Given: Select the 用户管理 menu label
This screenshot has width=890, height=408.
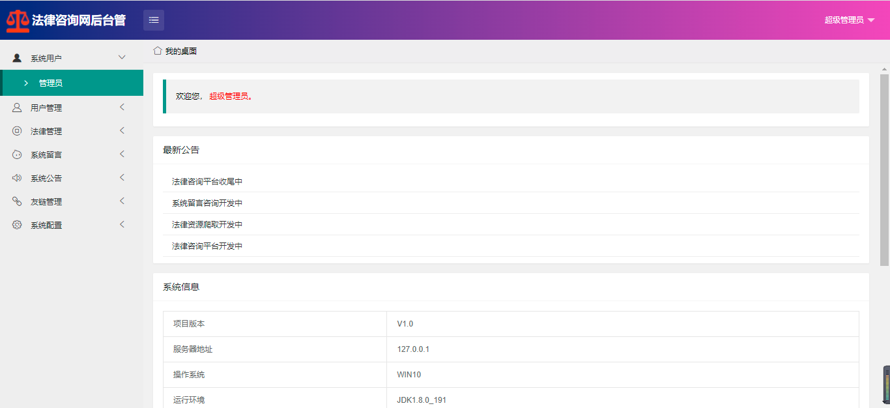Looking at the screenshot, I should tap(46, 108).
